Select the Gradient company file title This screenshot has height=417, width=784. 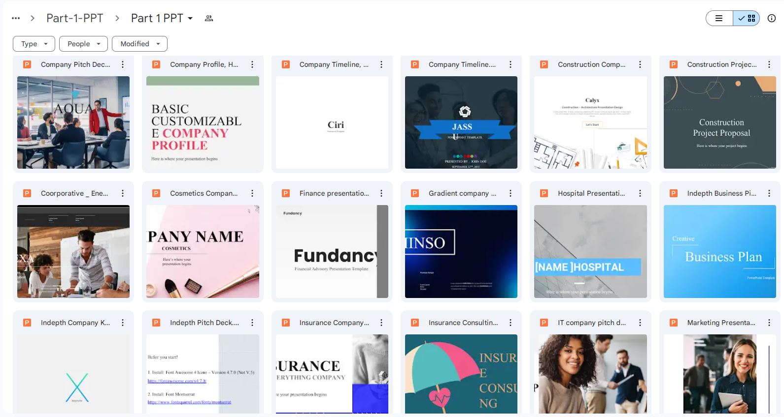(462, 193)
